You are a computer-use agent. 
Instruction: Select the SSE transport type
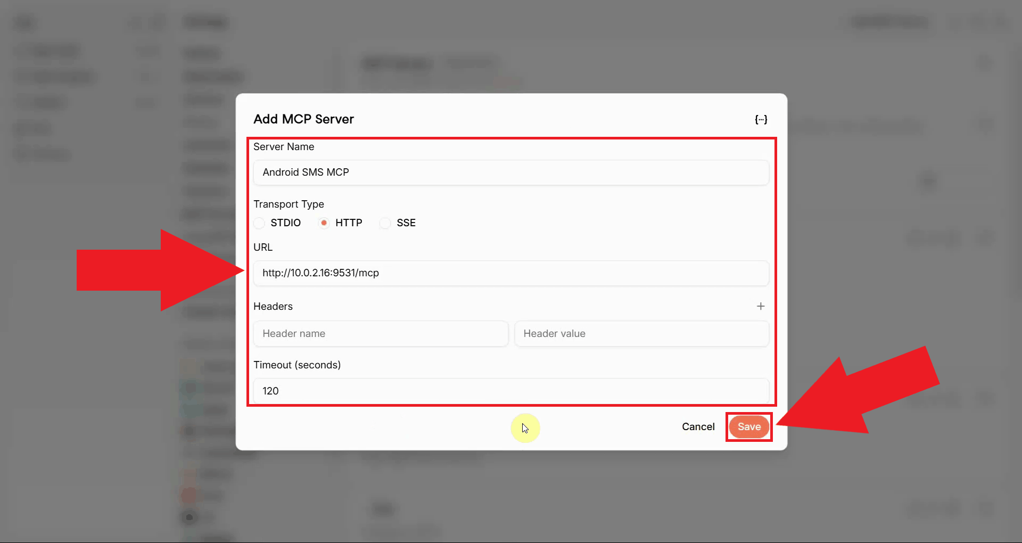pyautogui.click(x=385, y=223)
